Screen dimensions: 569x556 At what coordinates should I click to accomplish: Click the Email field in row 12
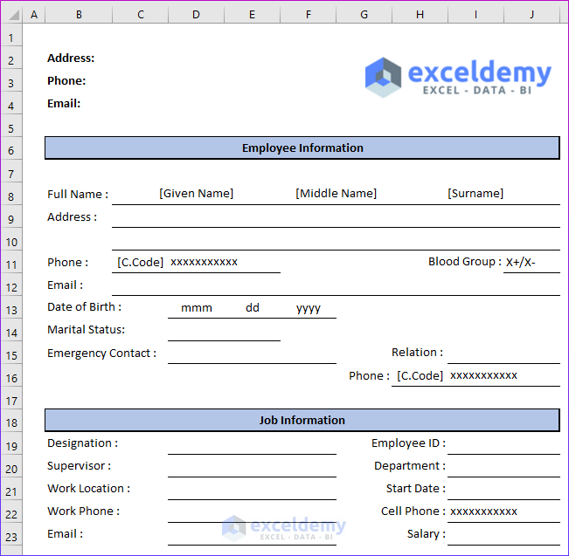pyautogui.click(x=336, y=285)
